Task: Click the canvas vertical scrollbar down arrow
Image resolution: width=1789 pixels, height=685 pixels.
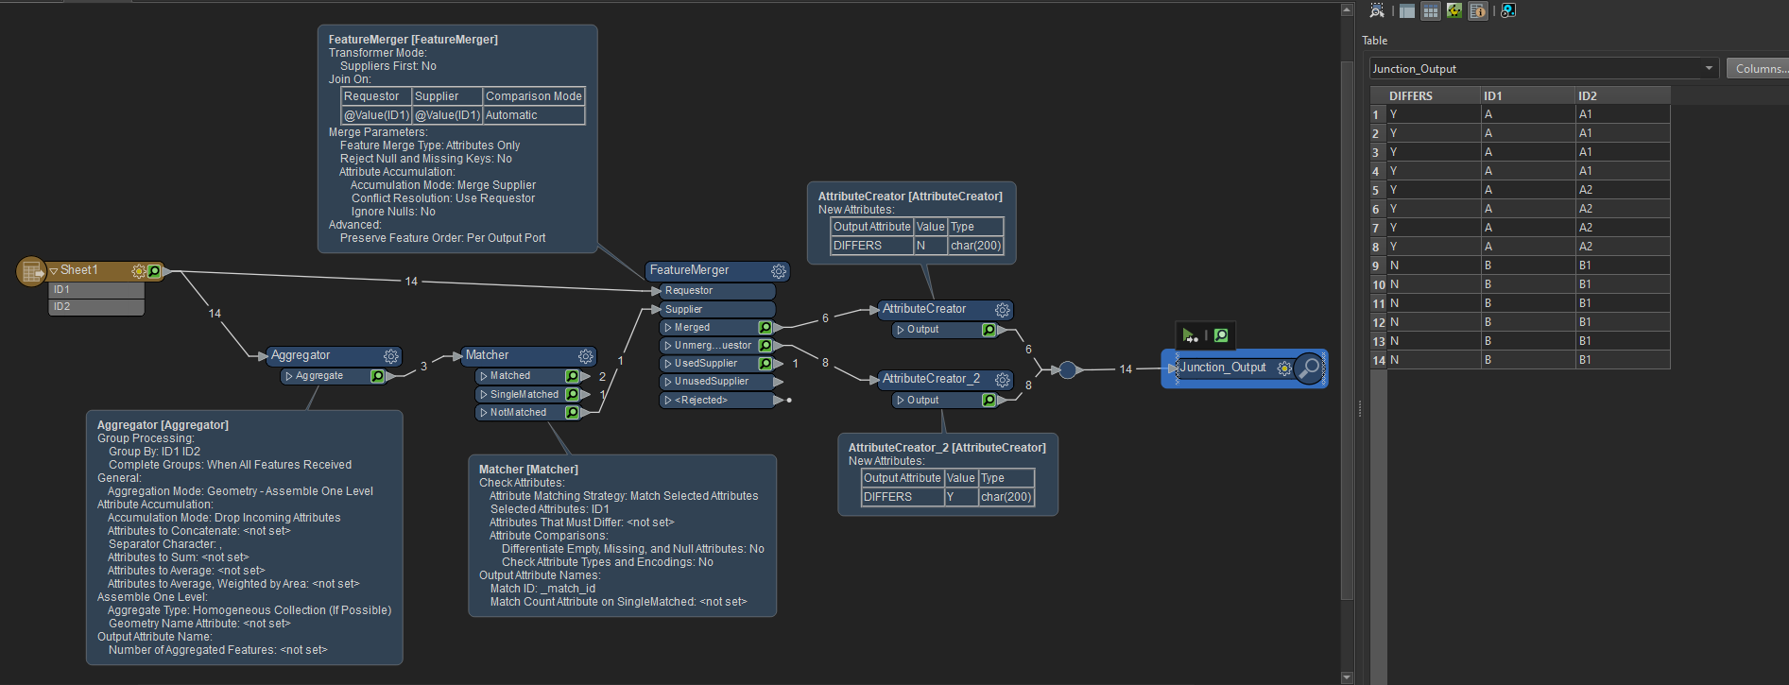Action: pyautogui.click(x=1347, y=676)
